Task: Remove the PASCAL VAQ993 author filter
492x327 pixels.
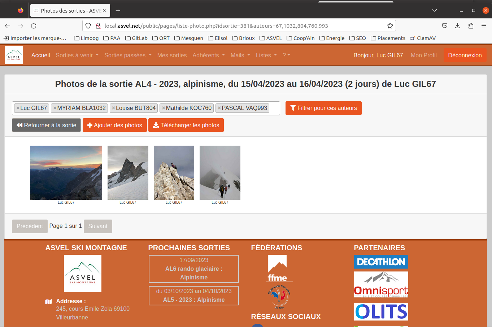Action: point(220,108)
